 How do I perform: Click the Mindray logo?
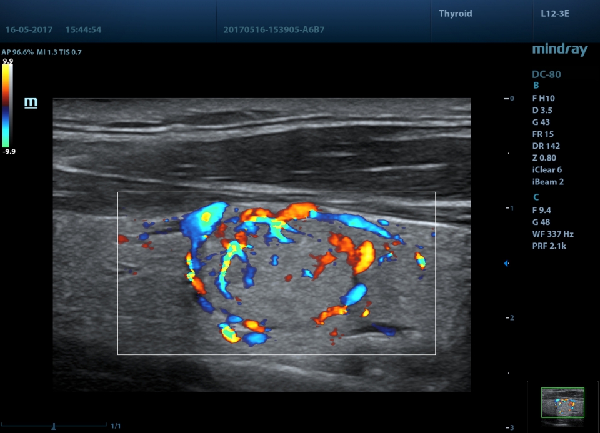click(x=559, y=50)
